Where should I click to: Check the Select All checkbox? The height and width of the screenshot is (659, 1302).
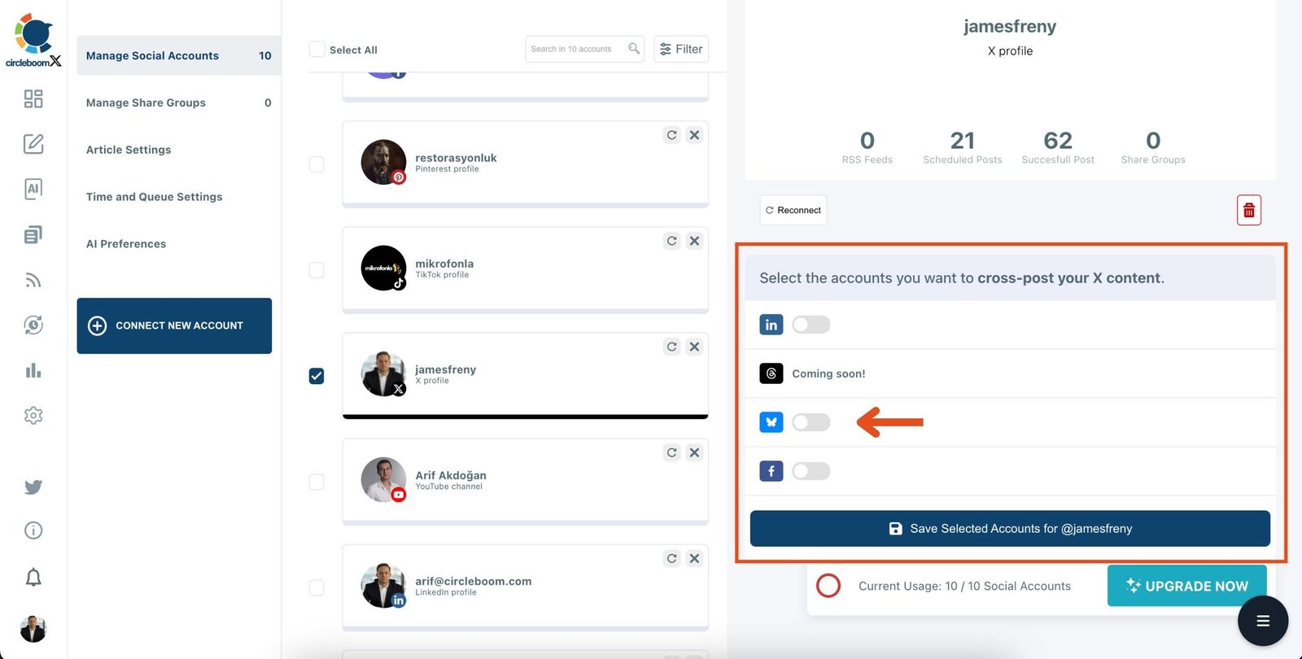coord(317,50)
